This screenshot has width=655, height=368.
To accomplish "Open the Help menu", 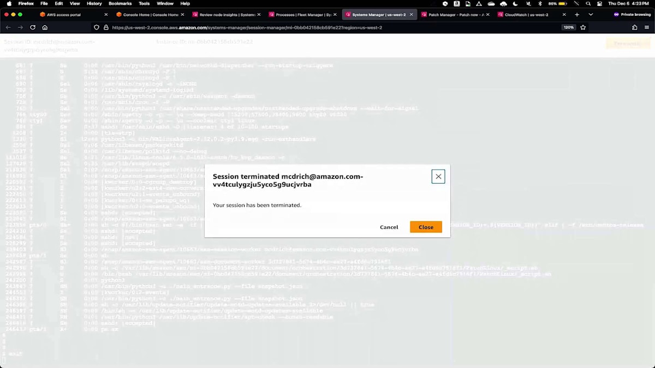I will click(x=185, y=3).
